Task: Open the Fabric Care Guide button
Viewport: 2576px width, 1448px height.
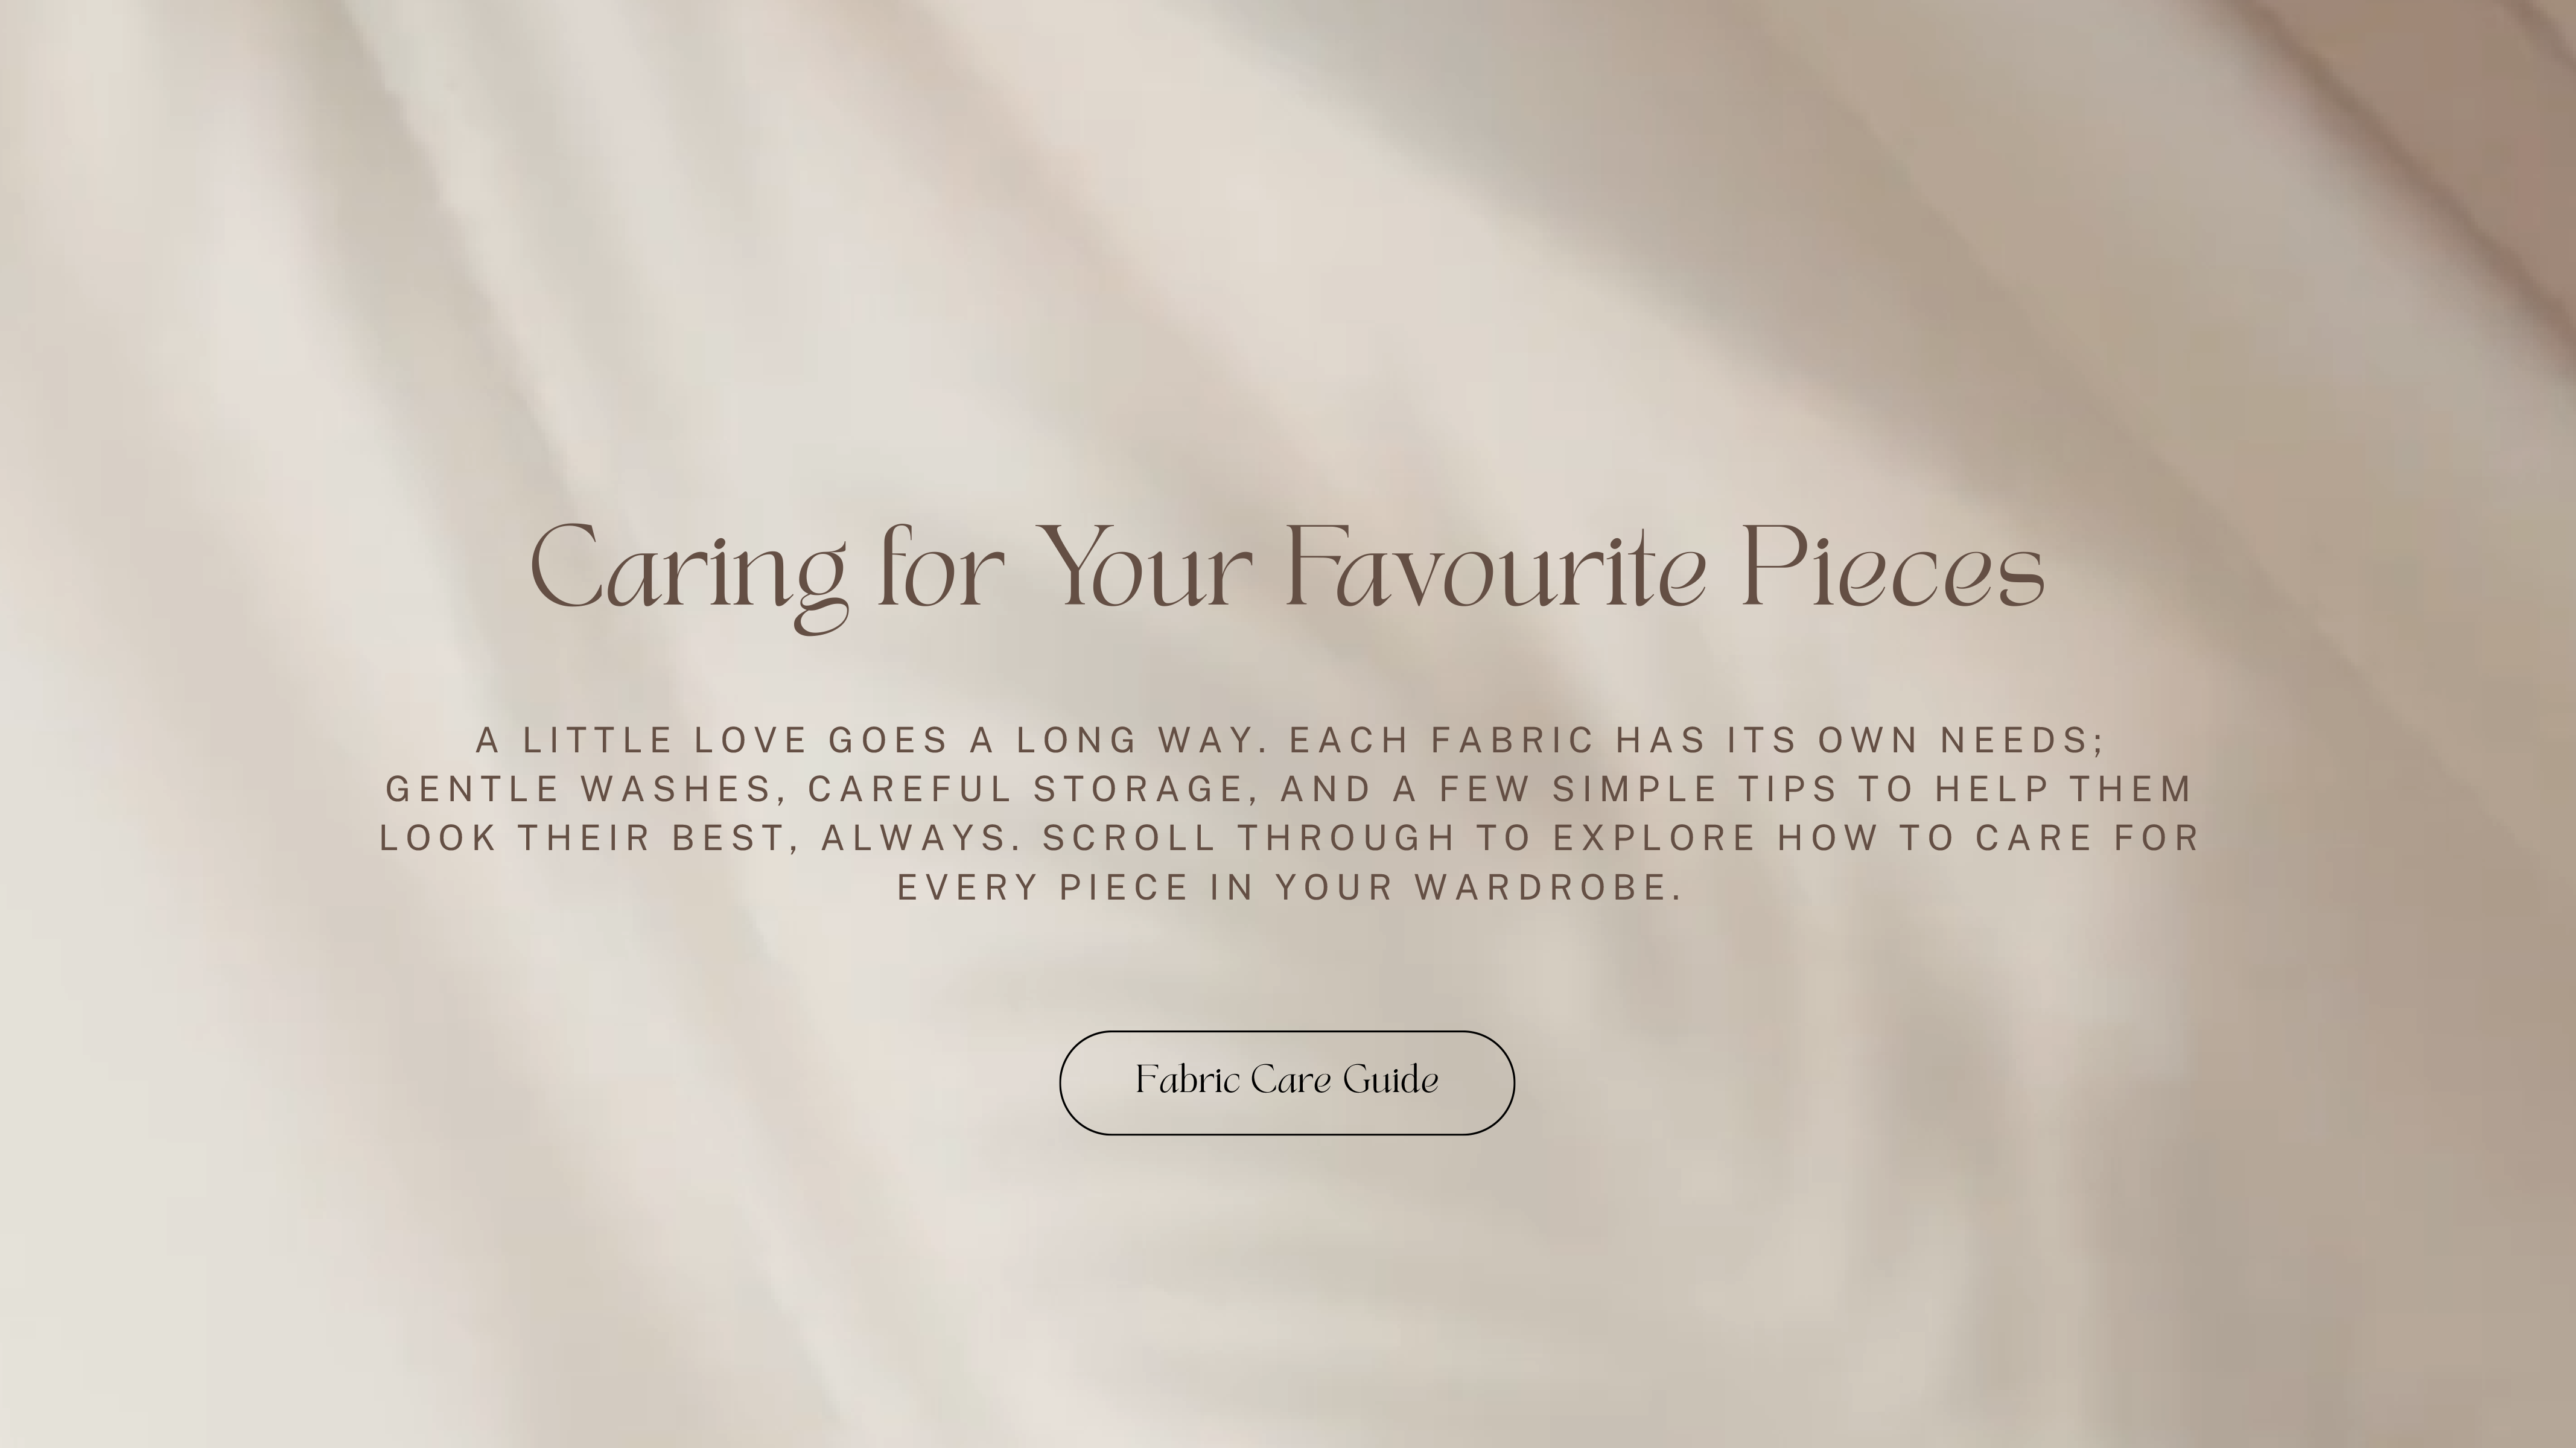Action: tap(1287, 1082)
